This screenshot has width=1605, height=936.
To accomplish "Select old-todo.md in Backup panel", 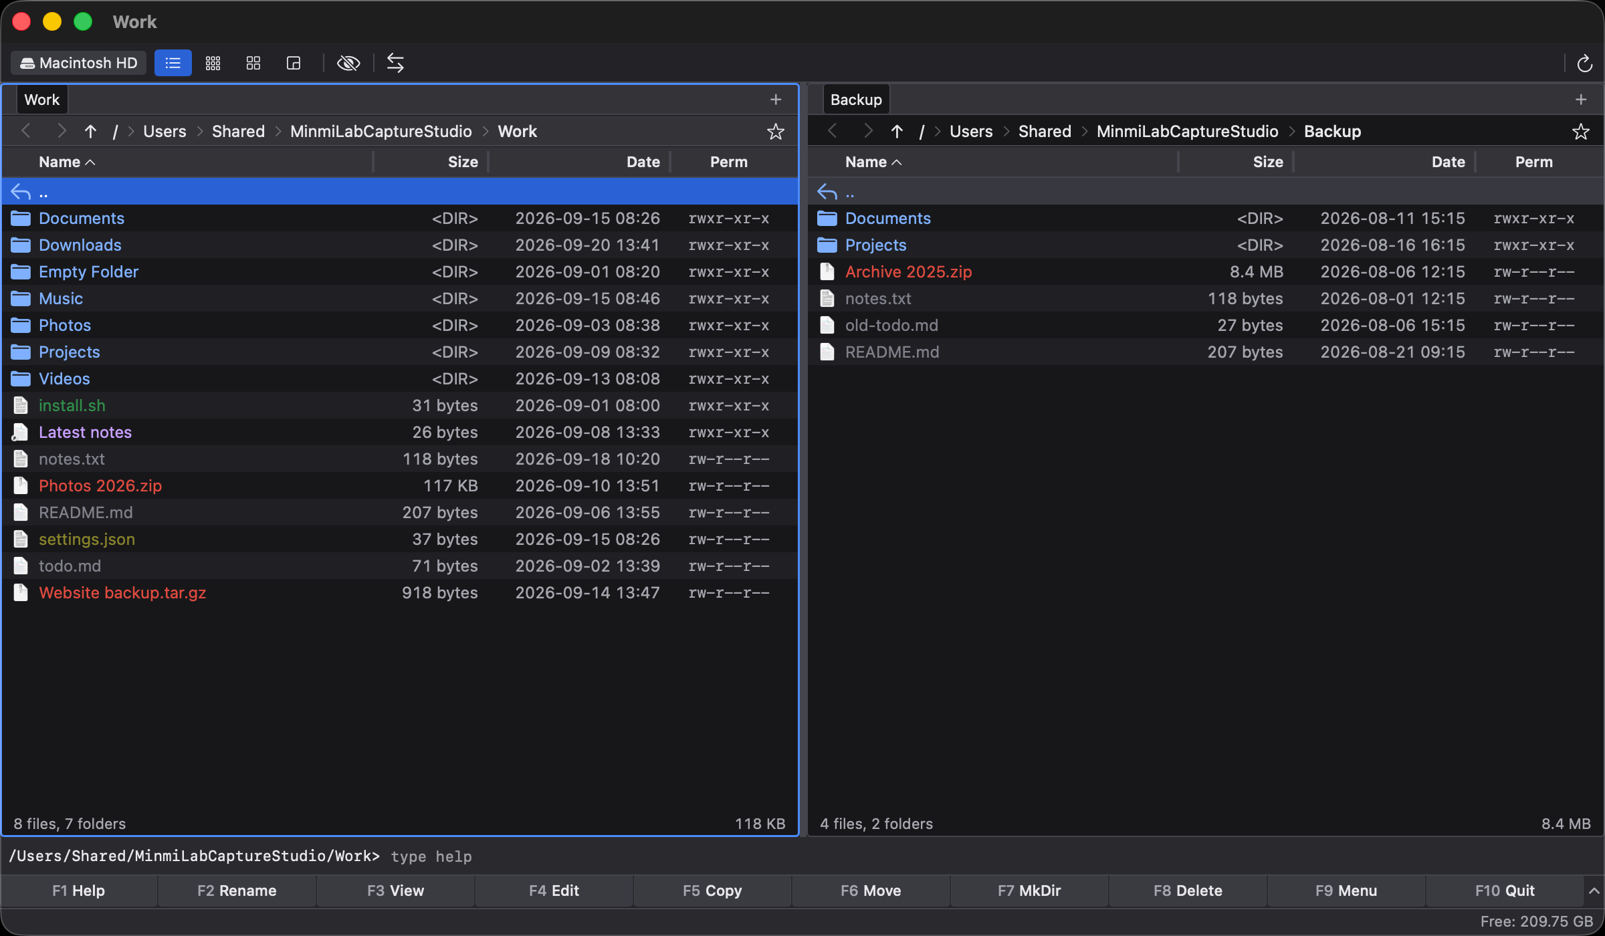I will (x=1205, y=326).
